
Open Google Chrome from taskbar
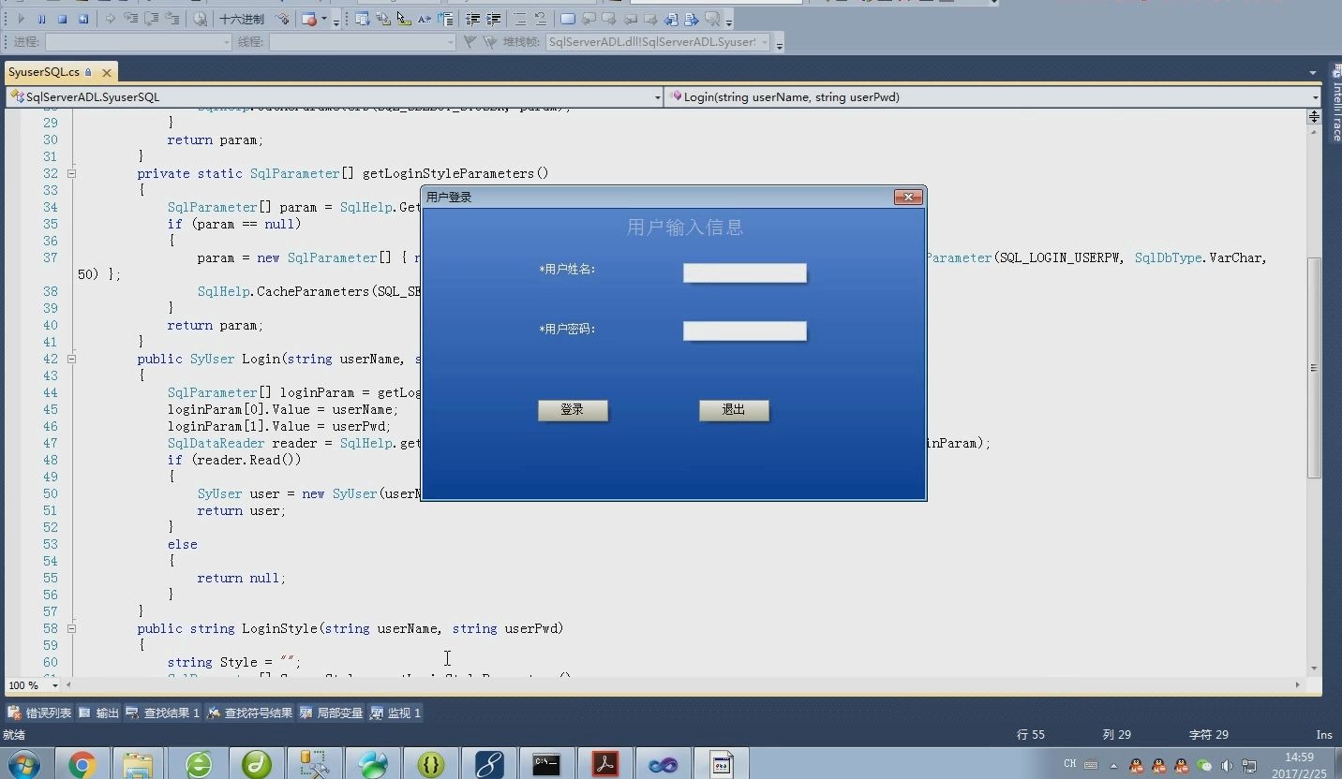pyautogui.click(x=82, y=764)
